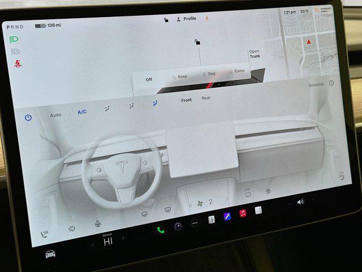362x272 pixels.
Task: Open the white app icon after Music
Action: (258, 210)
